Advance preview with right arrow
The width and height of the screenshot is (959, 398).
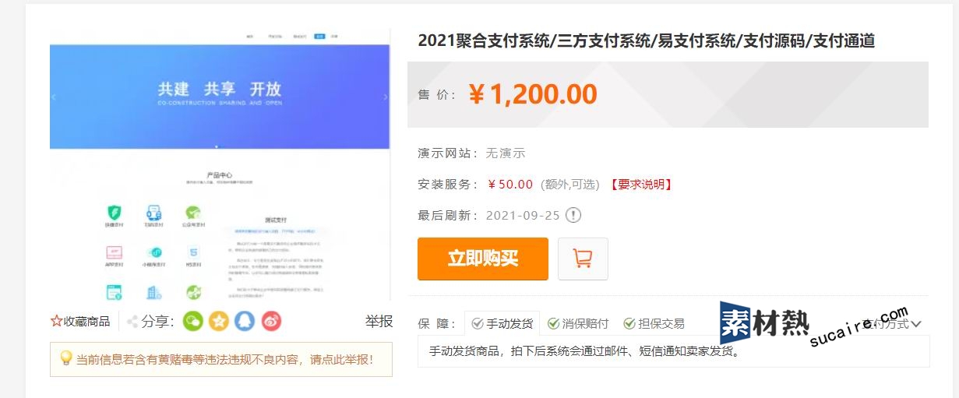386,97
